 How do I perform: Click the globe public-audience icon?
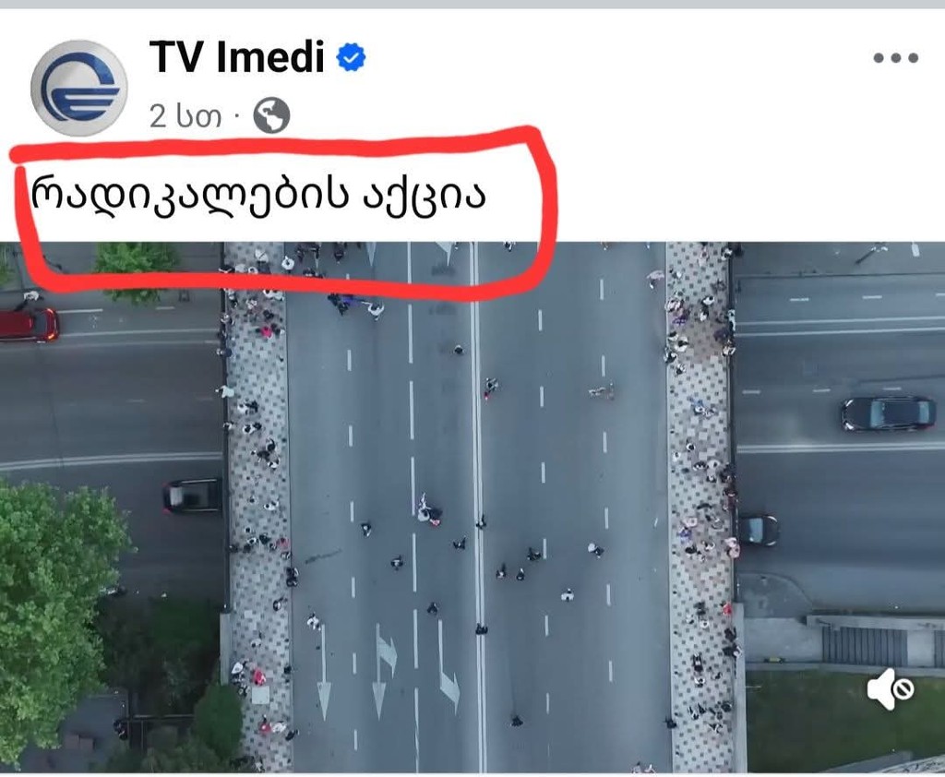coord(272,115)
